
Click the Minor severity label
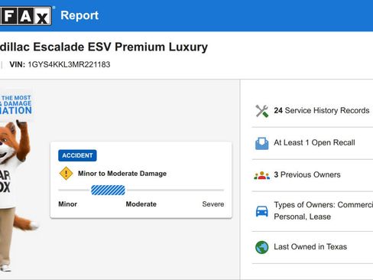(67, 204)
